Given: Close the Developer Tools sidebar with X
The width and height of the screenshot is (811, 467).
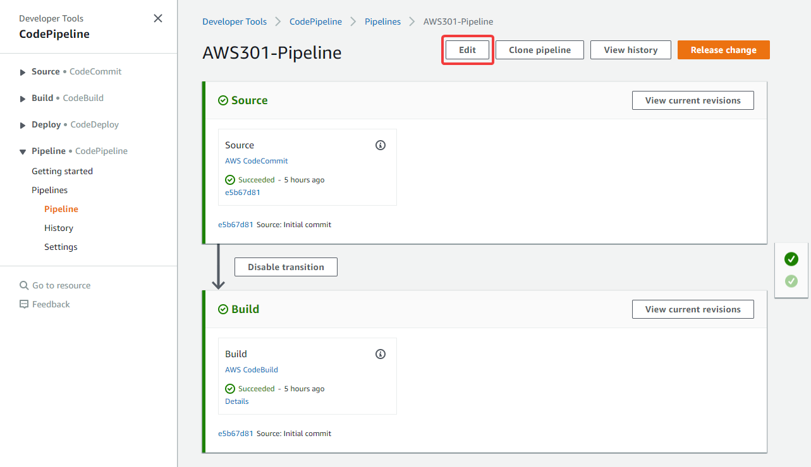Looking at the screenshot, I should pyautogui.click(x=158, y=18).
